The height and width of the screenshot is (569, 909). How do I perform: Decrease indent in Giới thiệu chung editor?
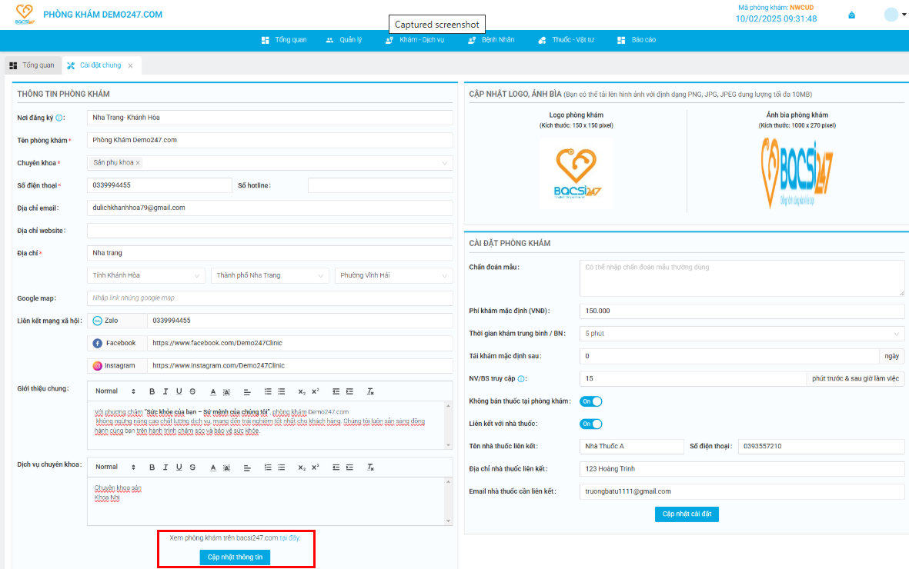point(336,391)
